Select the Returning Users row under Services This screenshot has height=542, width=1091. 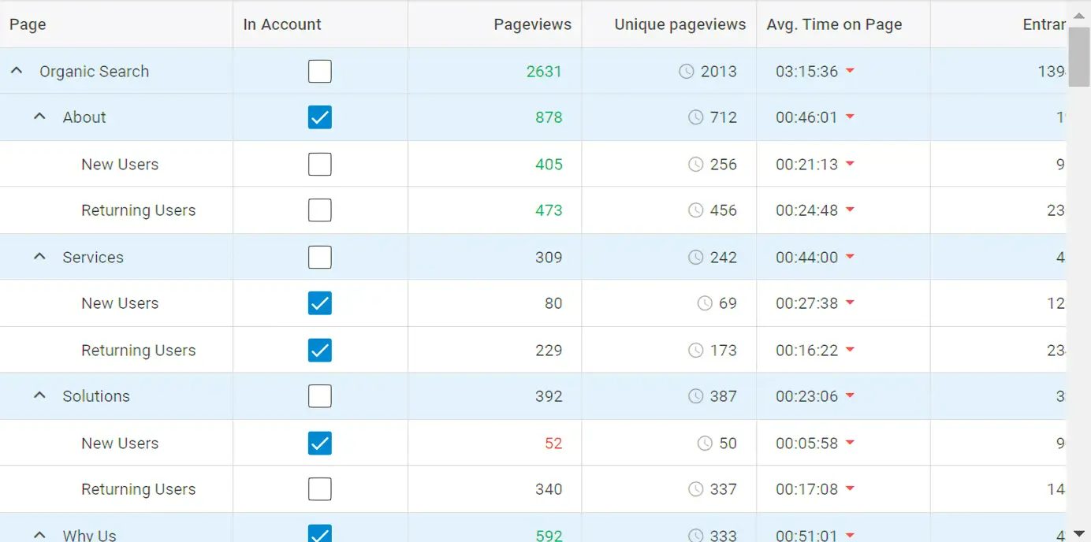[138, 351]
